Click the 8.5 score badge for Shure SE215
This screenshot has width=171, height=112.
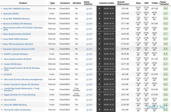tap(165, 100)
